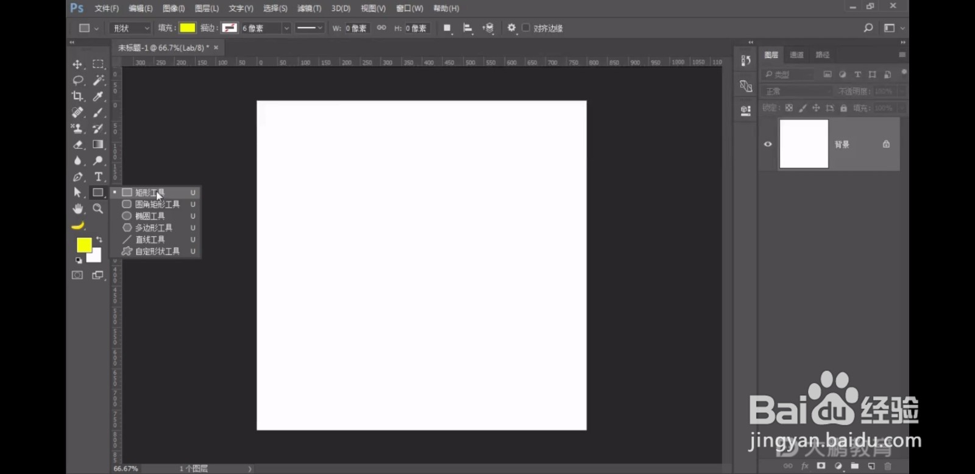Select the Path Selection tool

tap(77, 193)
